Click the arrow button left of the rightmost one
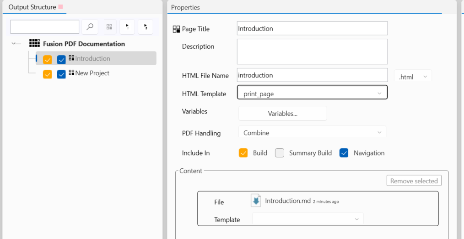The image size is (464, 239). (127, 27)
